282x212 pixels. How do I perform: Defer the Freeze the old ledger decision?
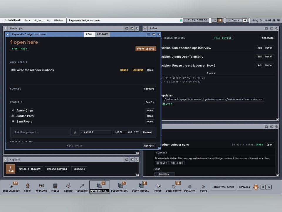[269, 65]
